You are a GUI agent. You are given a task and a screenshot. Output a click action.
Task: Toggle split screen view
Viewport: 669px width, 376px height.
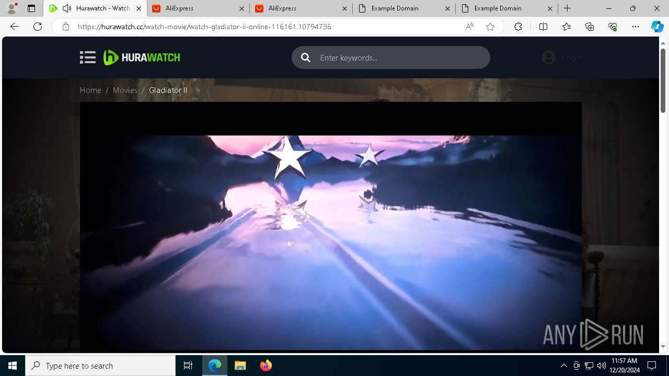click(543, 27)
